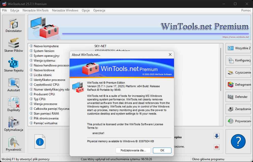Open Narzędzia Windows menu
The image size is (253, 162).
(65, 10)
